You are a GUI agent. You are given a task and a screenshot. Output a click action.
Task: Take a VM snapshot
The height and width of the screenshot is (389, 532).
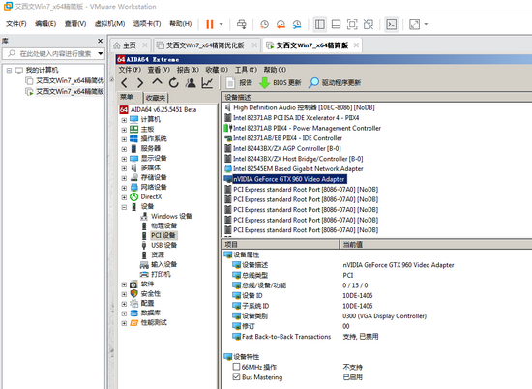tap(264, 24)
